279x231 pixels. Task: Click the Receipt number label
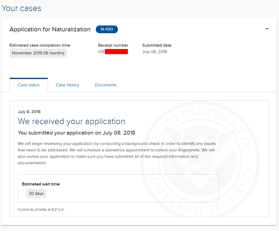point(113,45)
